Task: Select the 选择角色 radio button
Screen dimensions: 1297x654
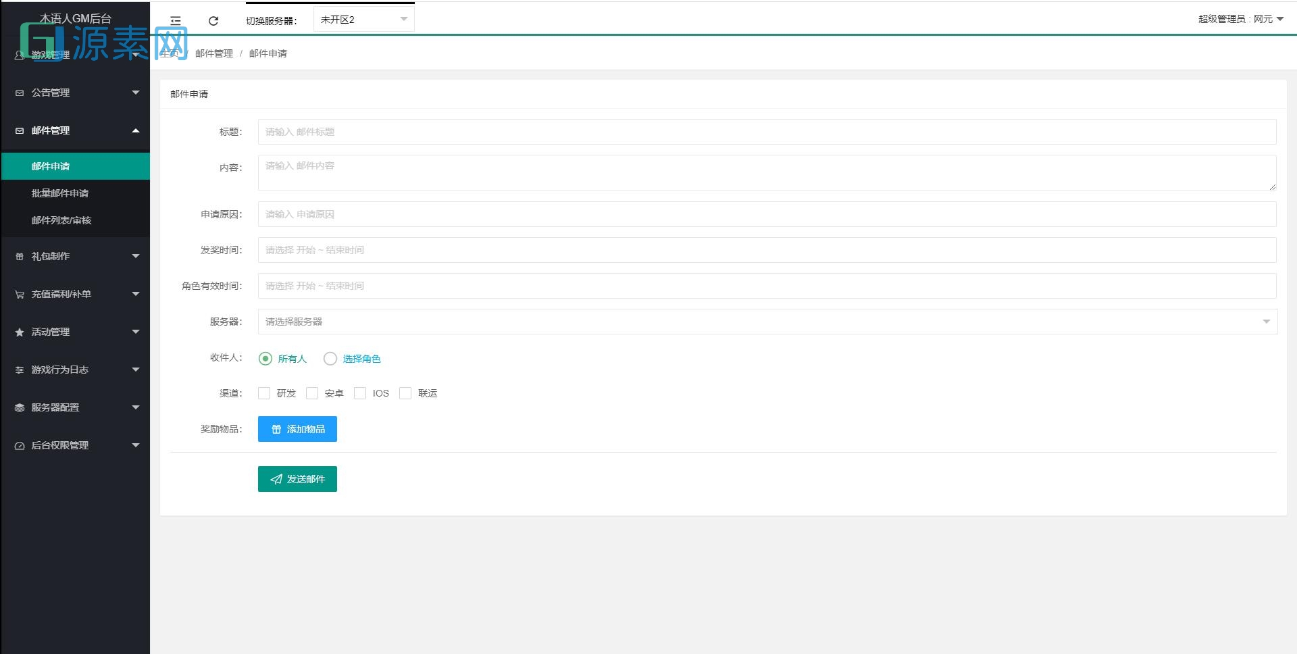Action: 330,359
